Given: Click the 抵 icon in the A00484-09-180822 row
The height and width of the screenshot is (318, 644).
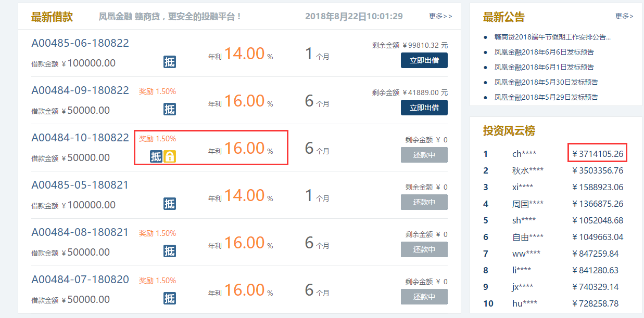Looking at the screenshot, I should tap(170, 109).
